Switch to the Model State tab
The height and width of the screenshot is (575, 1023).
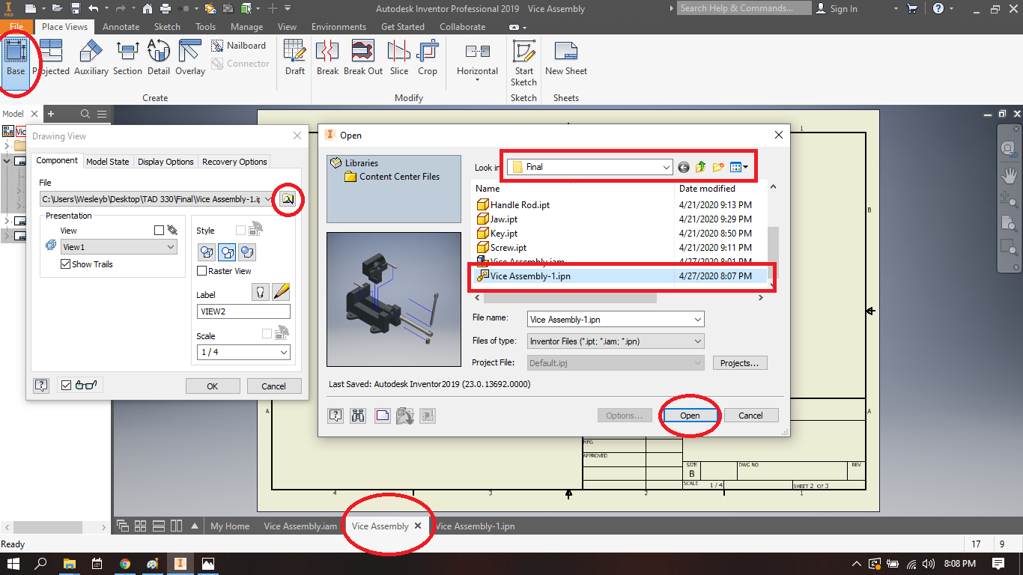pos(108,161)
